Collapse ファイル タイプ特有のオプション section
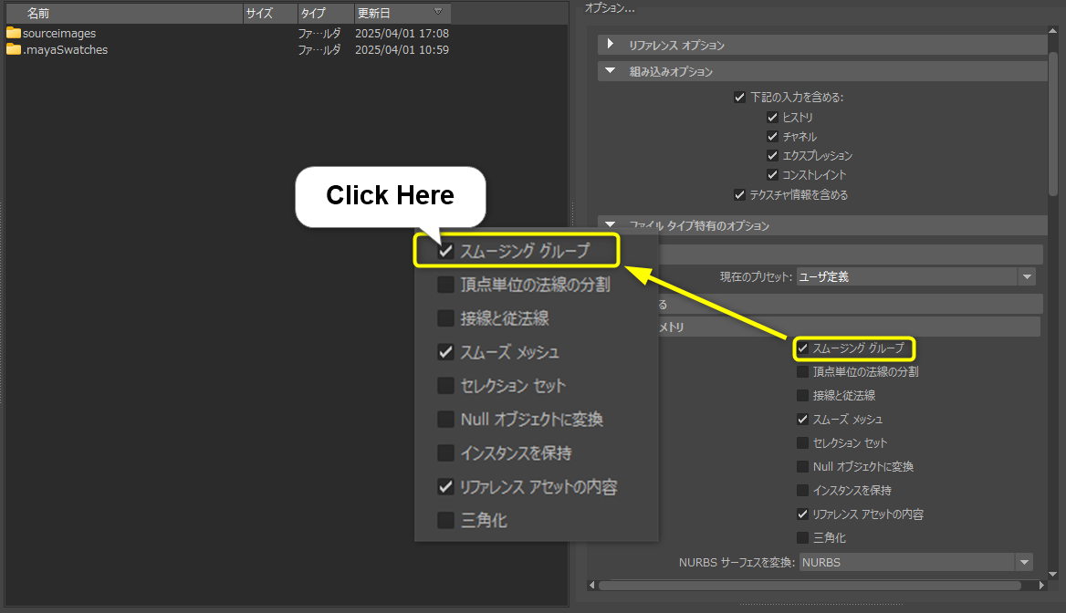1066x613 pixels. 610,223
